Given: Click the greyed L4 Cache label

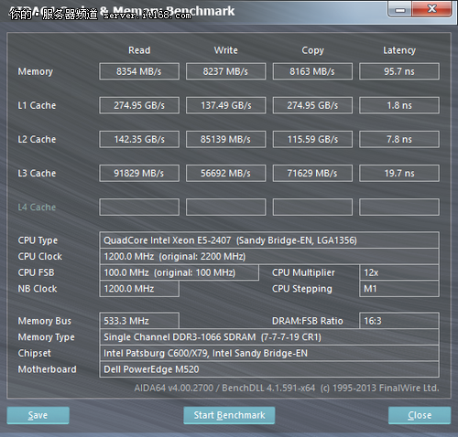Looking at the screenshot, I should pyautogui.click(x=37, y=208).
